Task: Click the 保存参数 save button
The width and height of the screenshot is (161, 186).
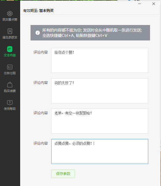Action: [x=63, y=174]
